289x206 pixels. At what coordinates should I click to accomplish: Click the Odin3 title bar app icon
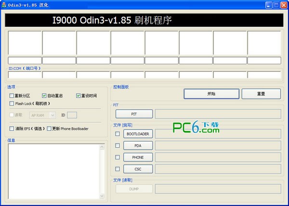[4, 5]
